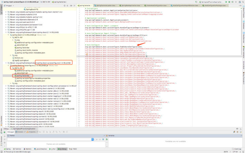
Task: Click the filter funnel icon in Frames panel
Action: click(x=103, y=139)
